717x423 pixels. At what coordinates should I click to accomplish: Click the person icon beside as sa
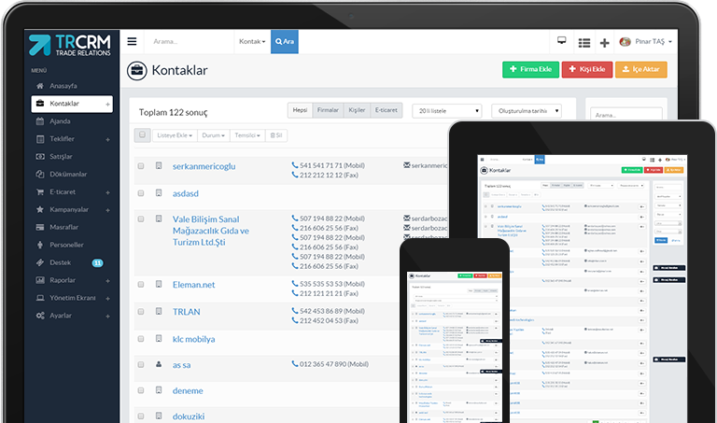[x=159, y=364]
